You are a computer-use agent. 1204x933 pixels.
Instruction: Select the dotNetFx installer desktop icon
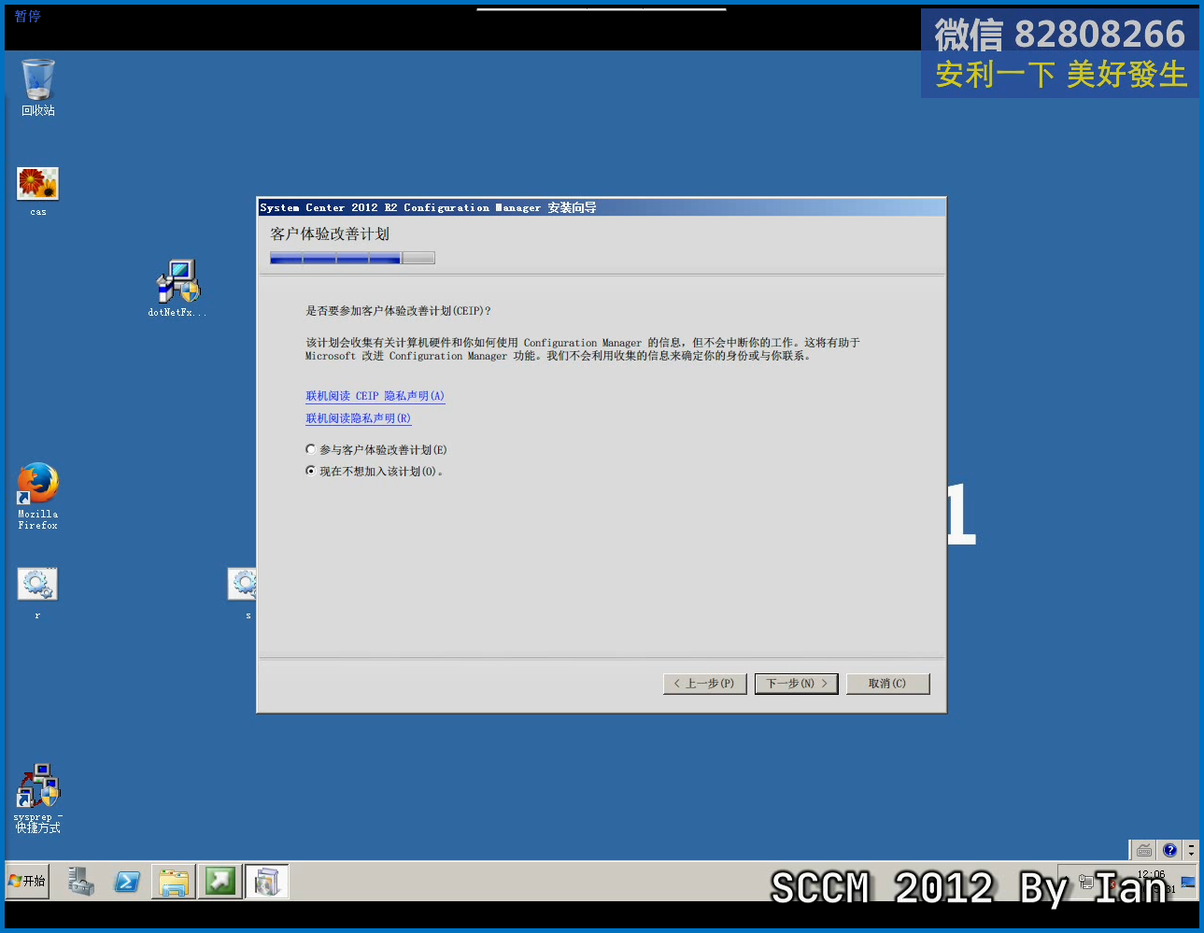(177, 288)
